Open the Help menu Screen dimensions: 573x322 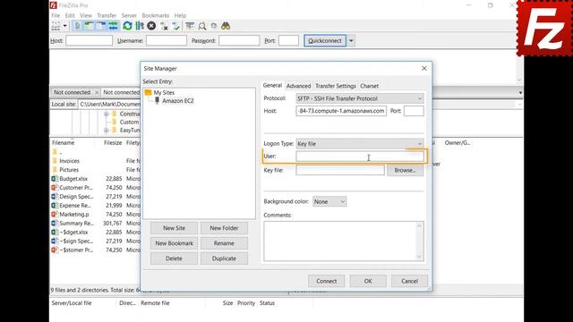[x=180, y=15]
